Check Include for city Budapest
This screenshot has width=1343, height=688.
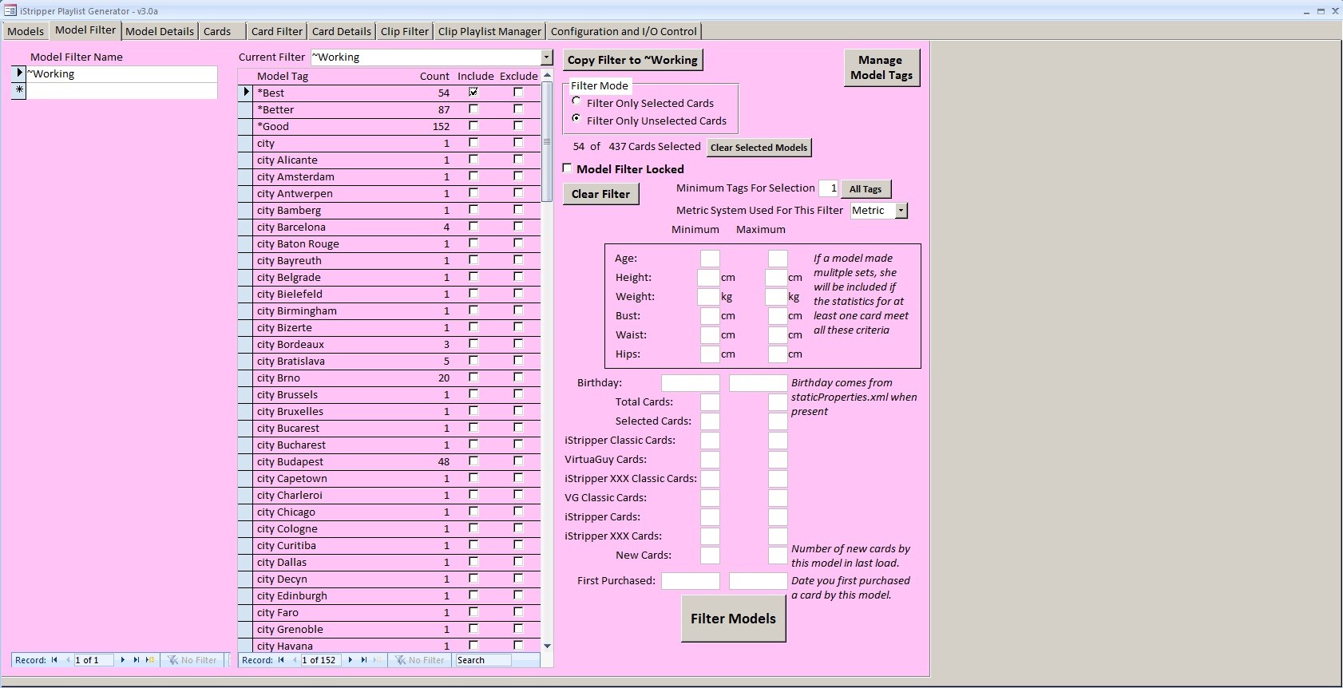[473, 461]
